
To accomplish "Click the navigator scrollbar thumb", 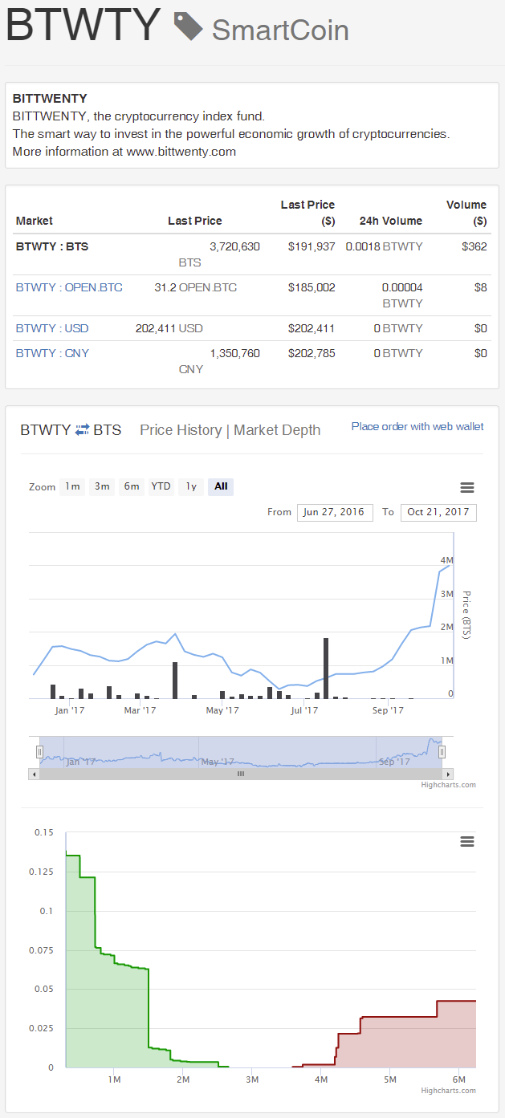I will tap(240, 774).
